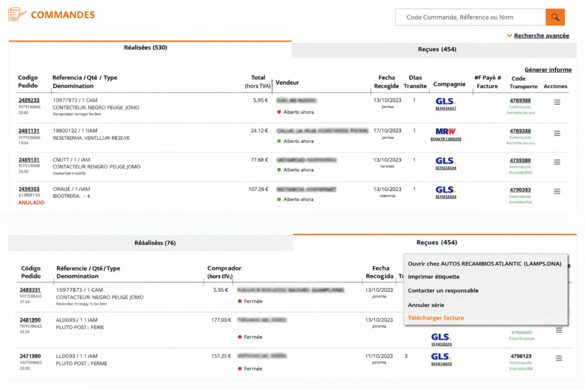The height and width of the screenshot is (390, 585).
Task: Open actions menu for order 2489233
Action: click(x=557, y=102)
